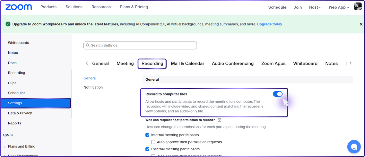Jump to Notification section anchor
The height and width of the screenshot is (157, 365).
pyautogui.click(x=93, y=87)
